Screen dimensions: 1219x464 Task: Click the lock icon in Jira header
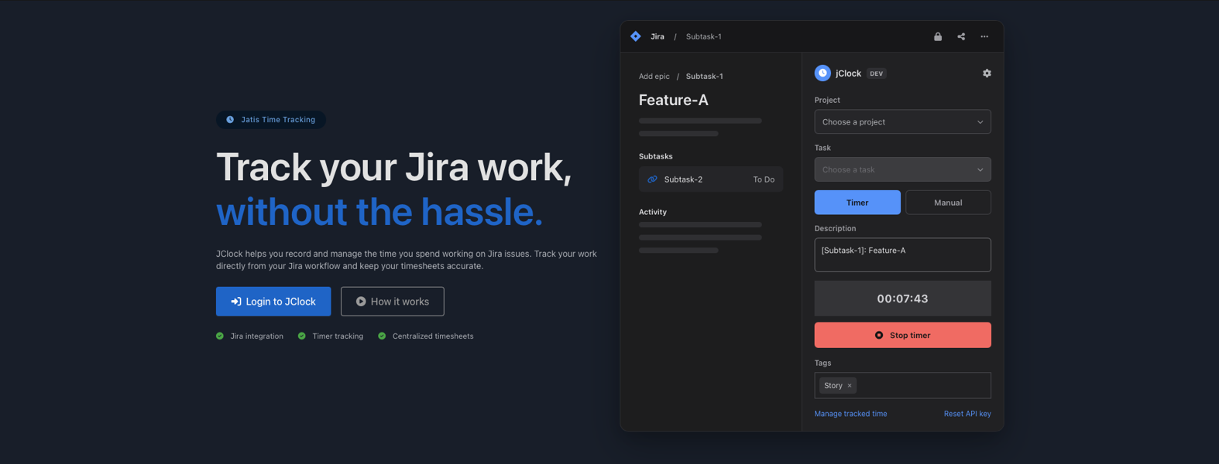pyautogui.click(x=938, y=36)
